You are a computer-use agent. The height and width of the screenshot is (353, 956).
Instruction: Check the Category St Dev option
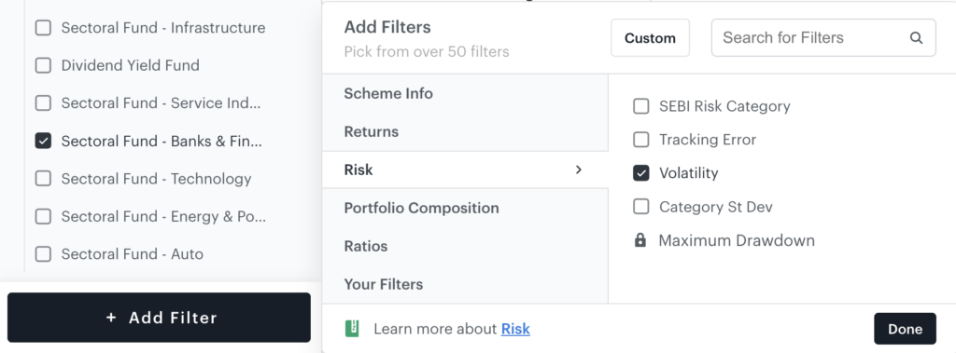point(640,207)
